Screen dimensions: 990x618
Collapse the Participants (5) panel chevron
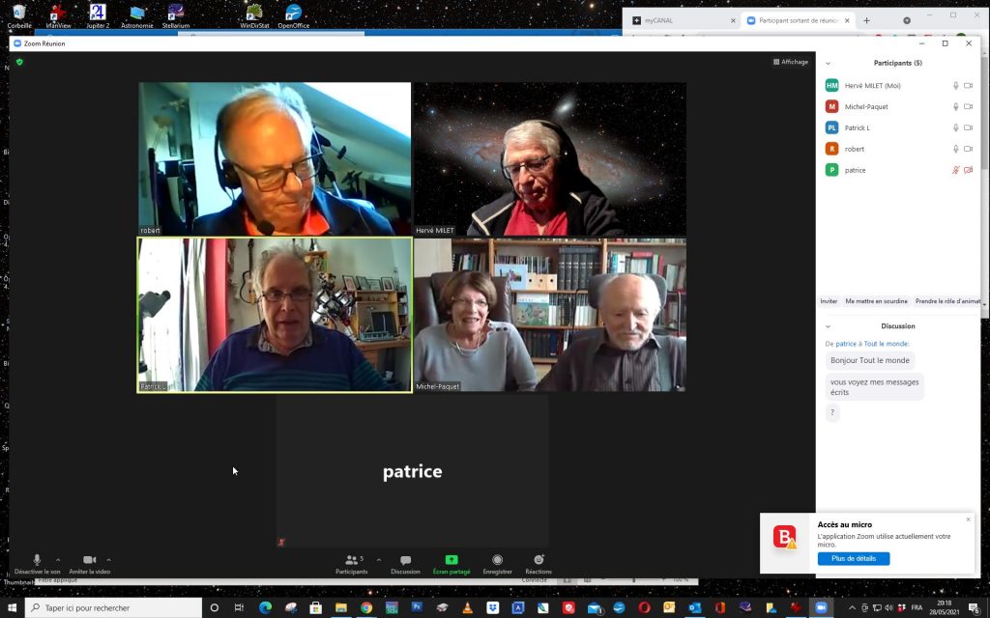tap(828, 63)
